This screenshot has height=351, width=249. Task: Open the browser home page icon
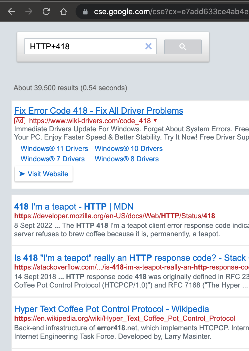(63, 11)
